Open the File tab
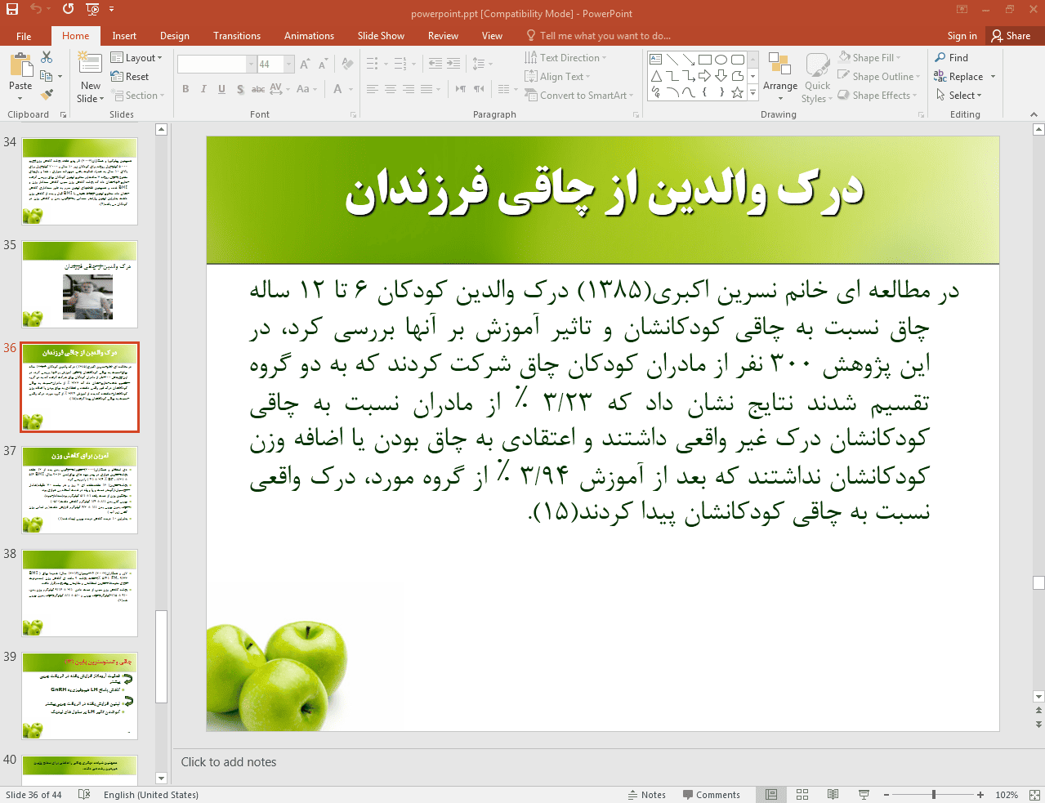Image resolution: width=1045 pixels, height=803 pixels. coord(24,36)
